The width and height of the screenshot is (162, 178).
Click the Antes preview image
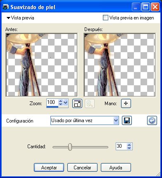pos(41,65)
